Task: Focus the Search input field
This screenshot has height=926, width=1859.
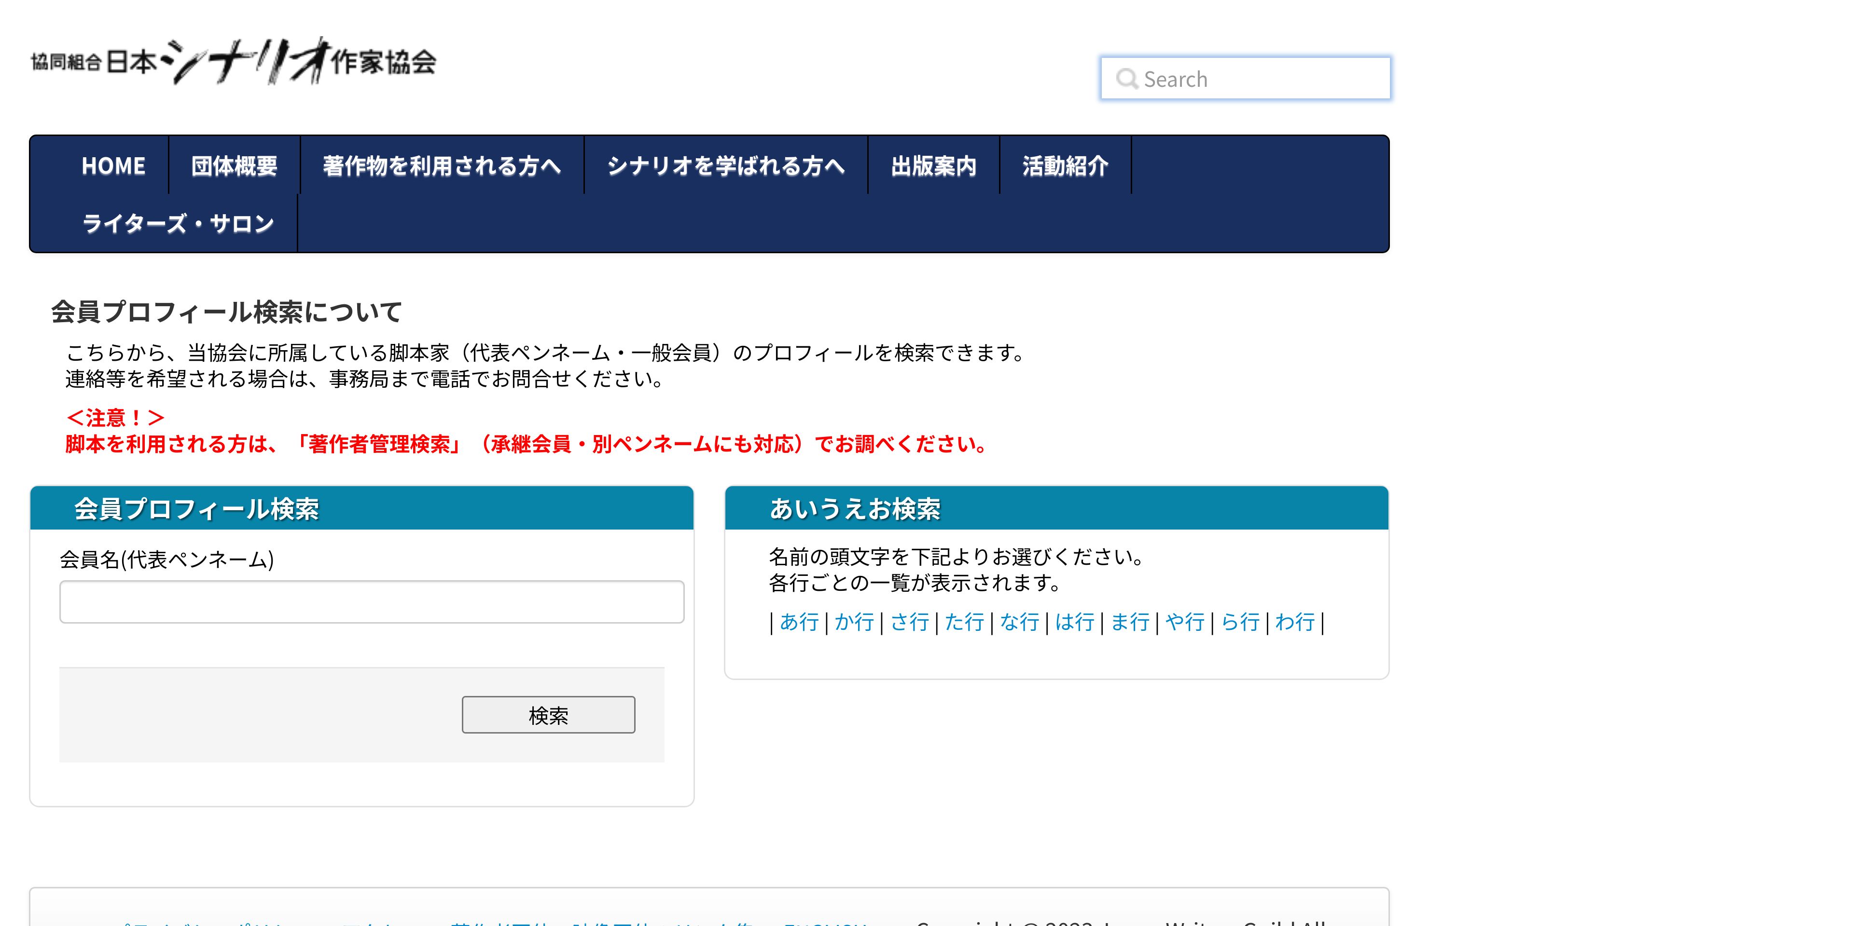Action: pyautogui.click(x=1245, y=79)
